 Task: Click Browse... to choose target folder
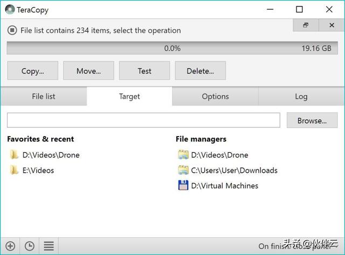312,121
